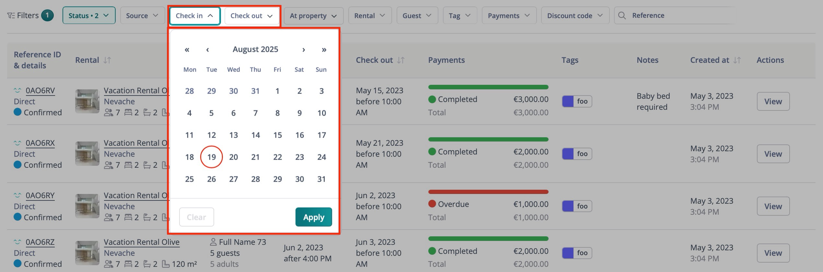Click the direct booking icon beside 0AO6RV
The image size is (823, 272).
pos(17,90)
